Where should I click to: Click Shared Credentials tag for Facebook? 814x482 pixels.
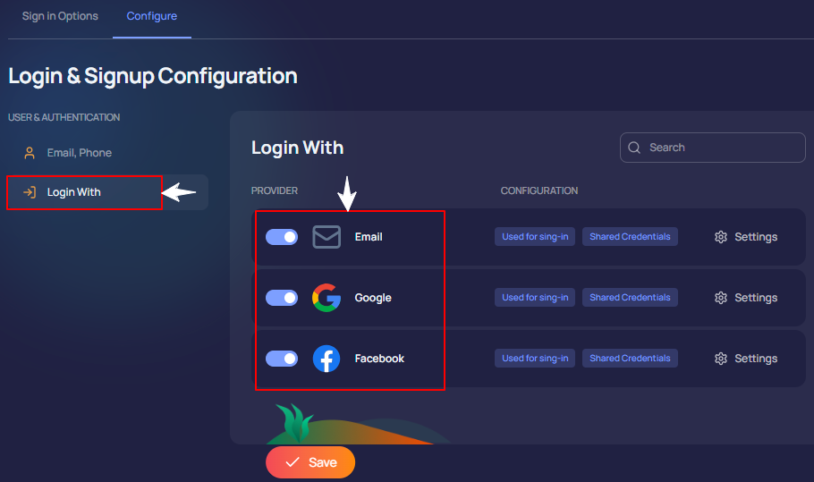click(x=630, y=359)
